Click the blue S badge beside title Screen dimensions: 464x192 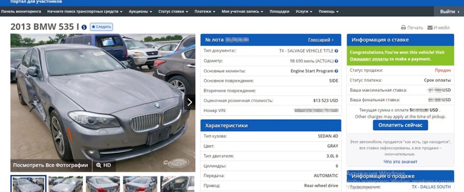tap(84, 27)
